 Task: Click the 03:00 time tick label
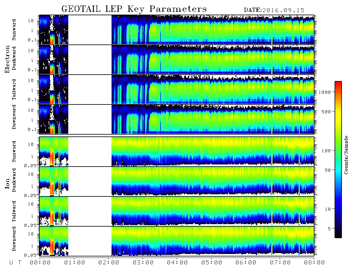(x=143, y=263)
